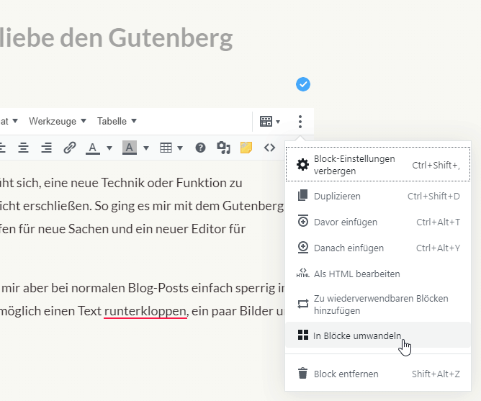This screenshot has width=481, height=401.
Task: Click 'Als HTML bearbeiten' option
Action: click(x=356, y=274)
